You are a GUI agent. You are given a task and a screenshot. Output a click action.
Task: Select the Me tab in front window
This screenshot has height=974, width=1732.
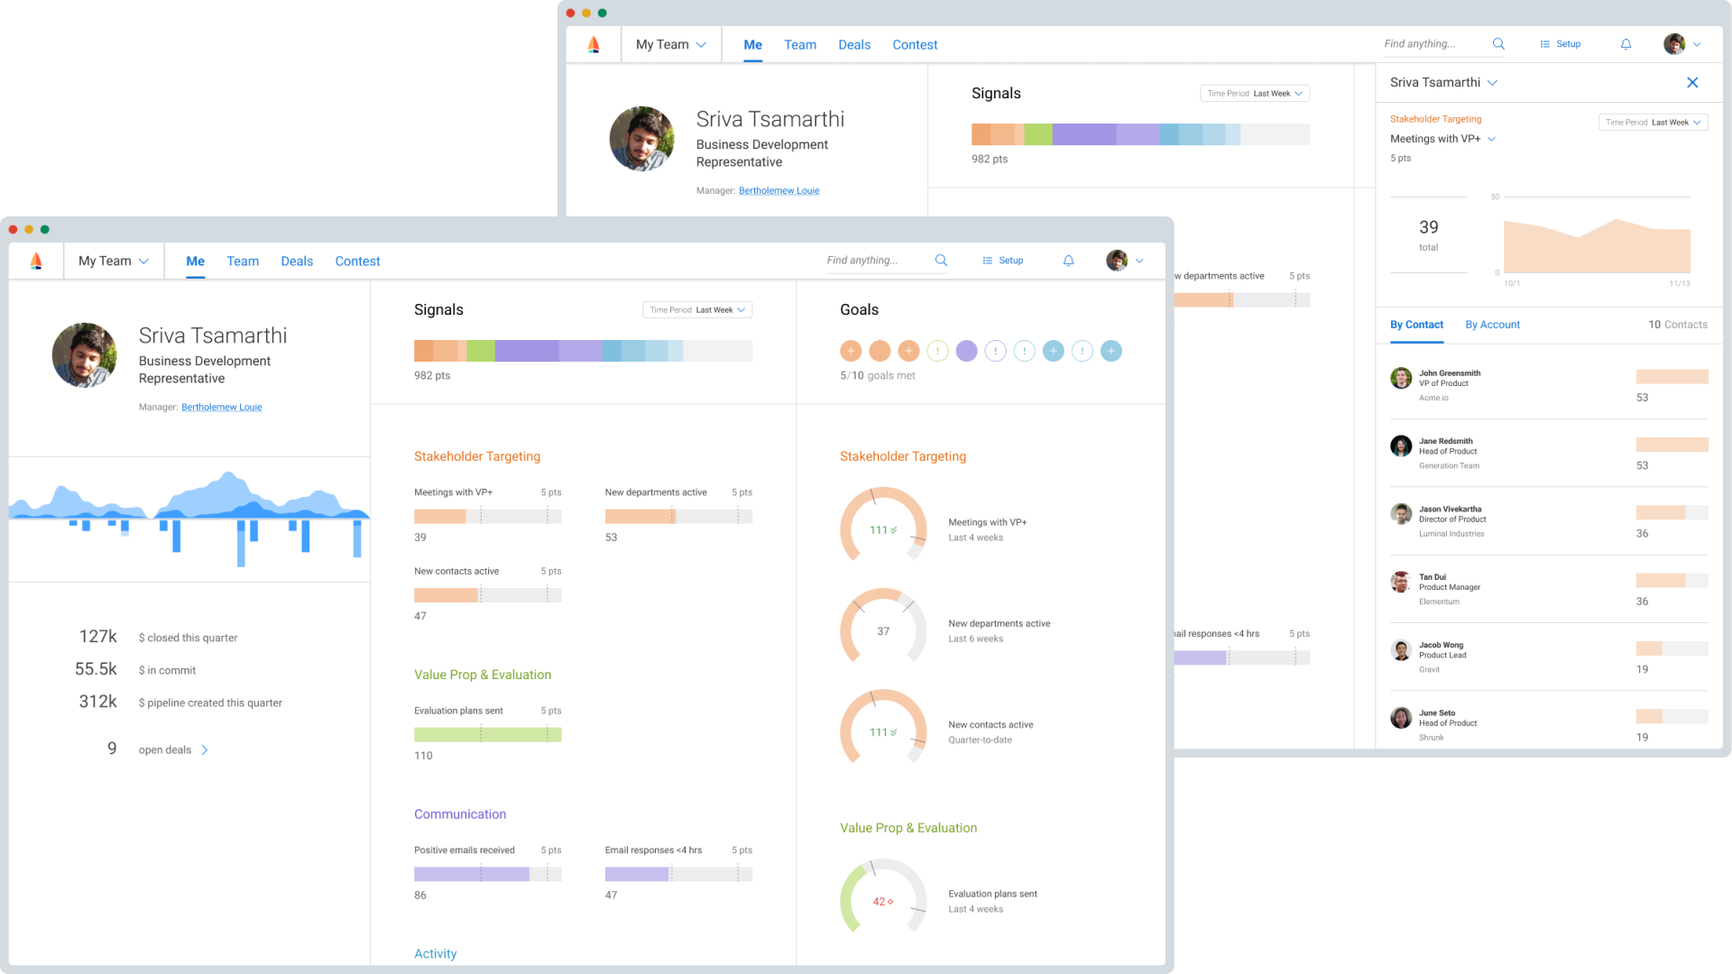click(x=196, y=261)
